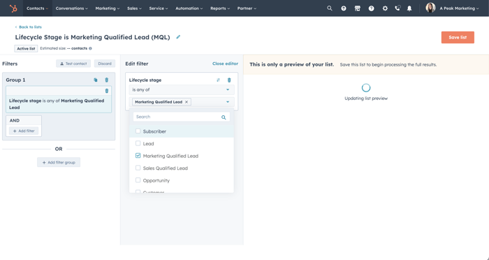
Task: Check the Lead checkbox
Action: tap(138, 143)
